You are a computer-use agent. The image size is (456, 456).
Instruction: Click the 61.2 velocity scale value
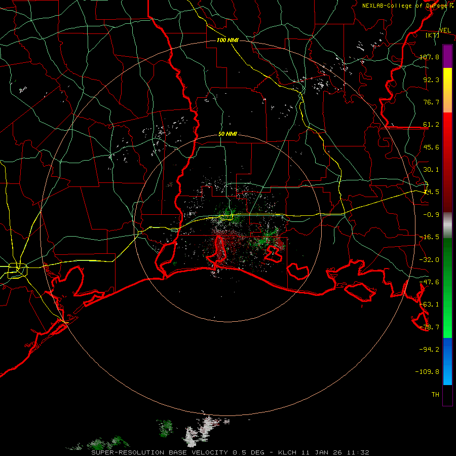click(x=431, y=125)
